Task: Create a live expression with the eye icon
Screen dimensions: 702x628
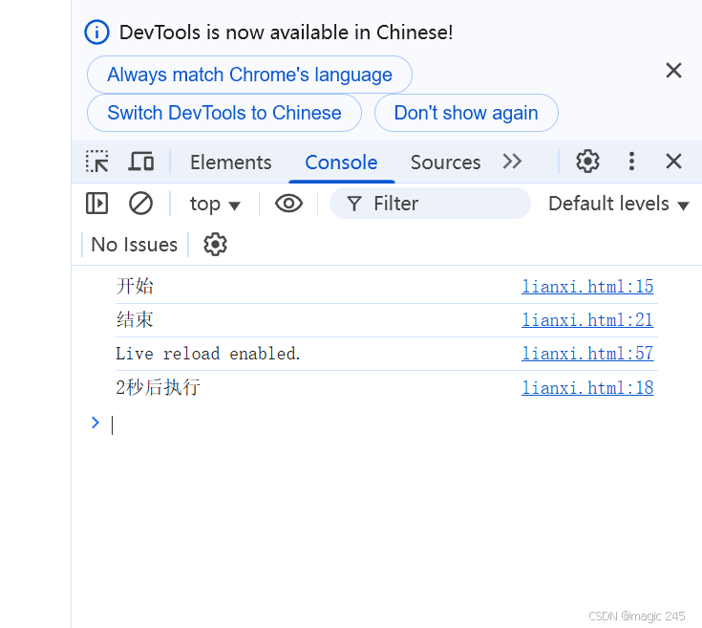Action: click(x=288, y=204)
